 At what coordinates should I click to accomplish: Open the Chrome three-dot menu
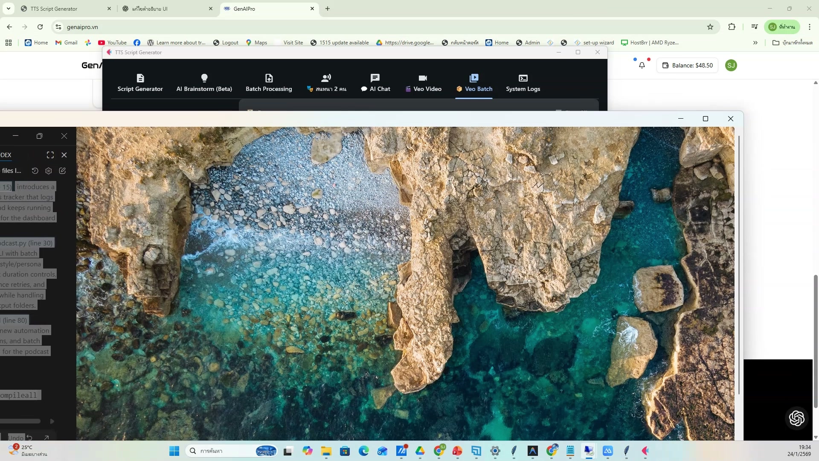[809, 27]
